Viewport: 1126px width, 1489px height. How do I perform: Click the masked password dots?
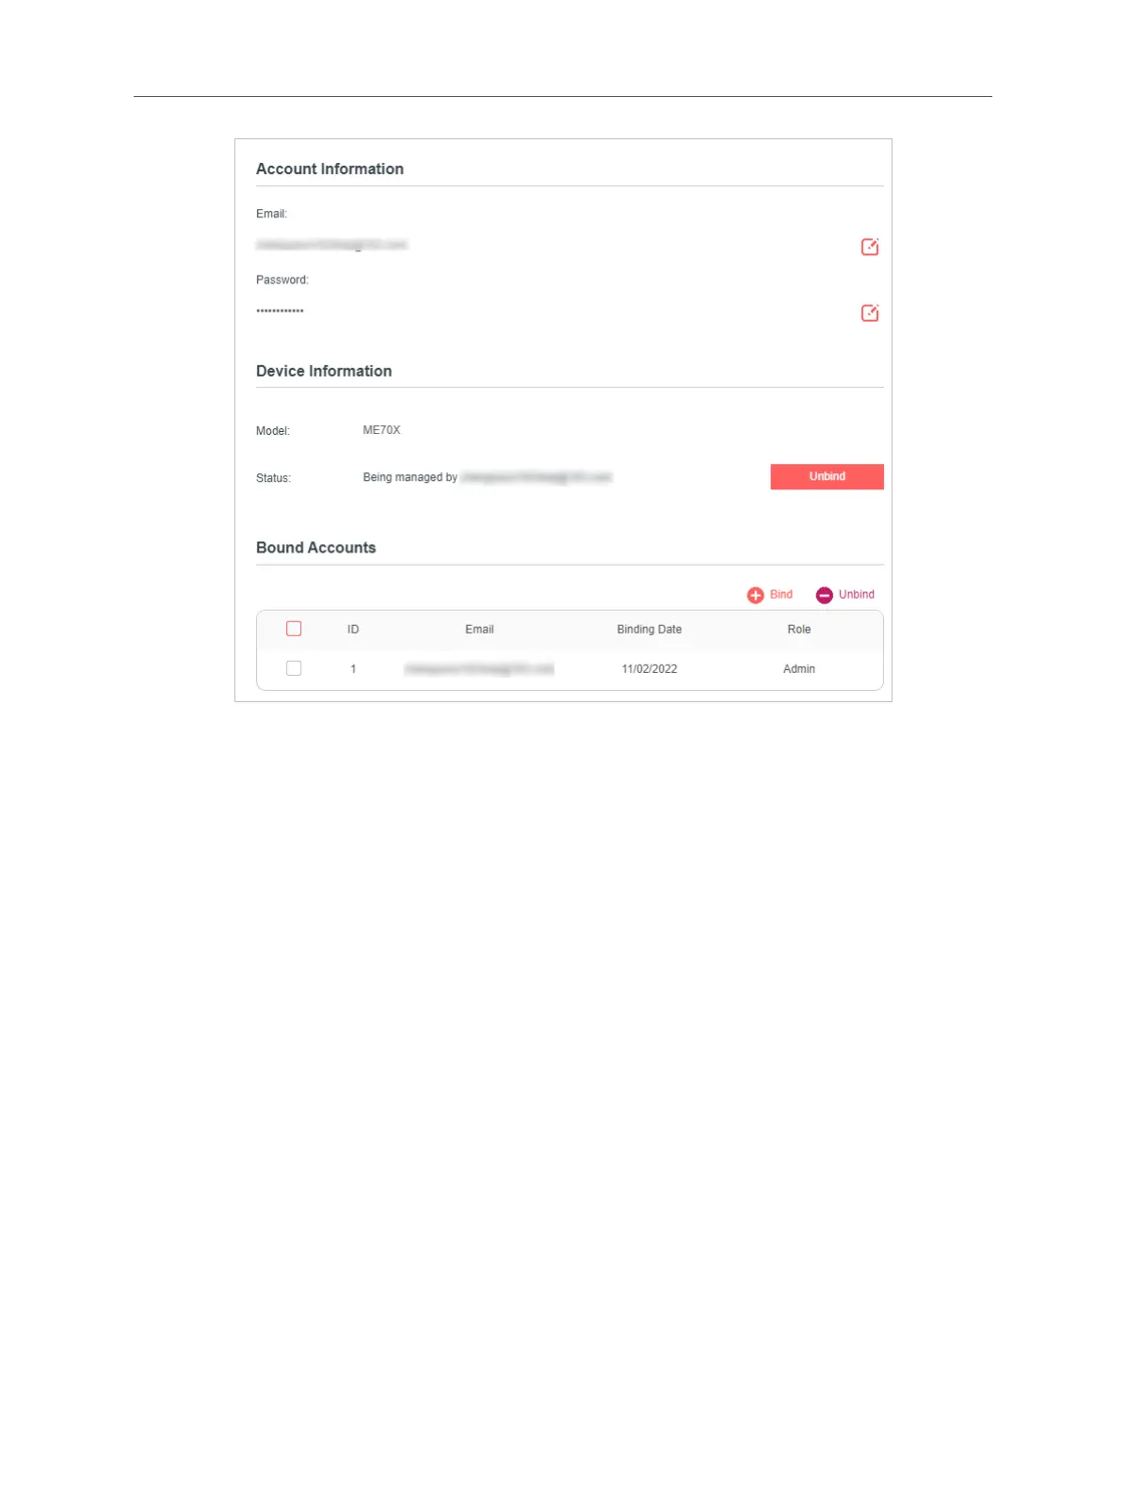(x=281, y=311)
